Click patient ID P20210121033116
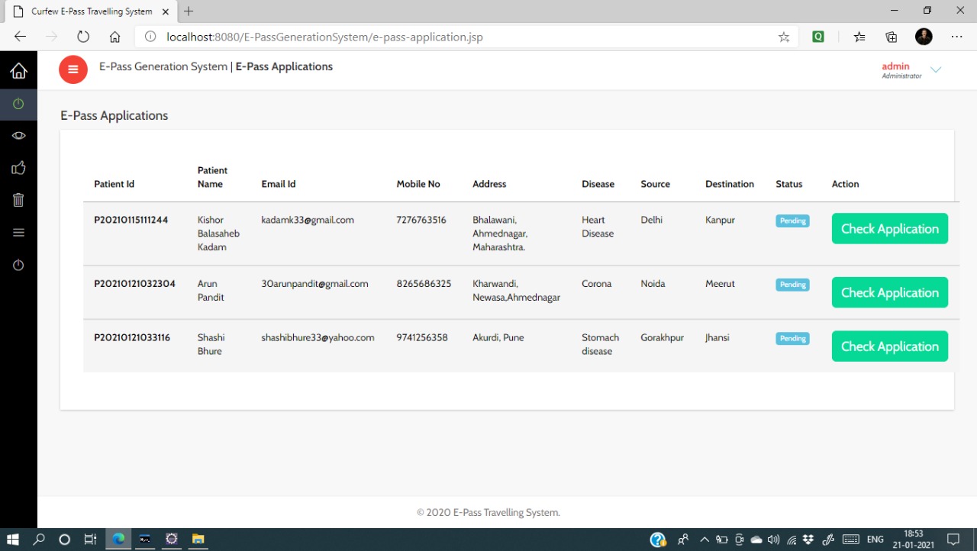 [x=132, y=337]
